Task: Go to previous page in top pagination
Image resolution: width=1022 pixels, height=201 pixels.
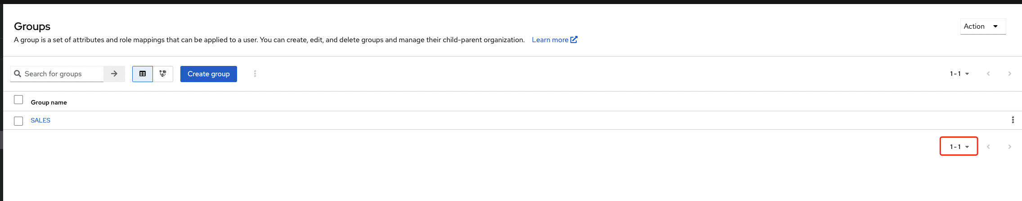Action: click(x=988, y=74)
